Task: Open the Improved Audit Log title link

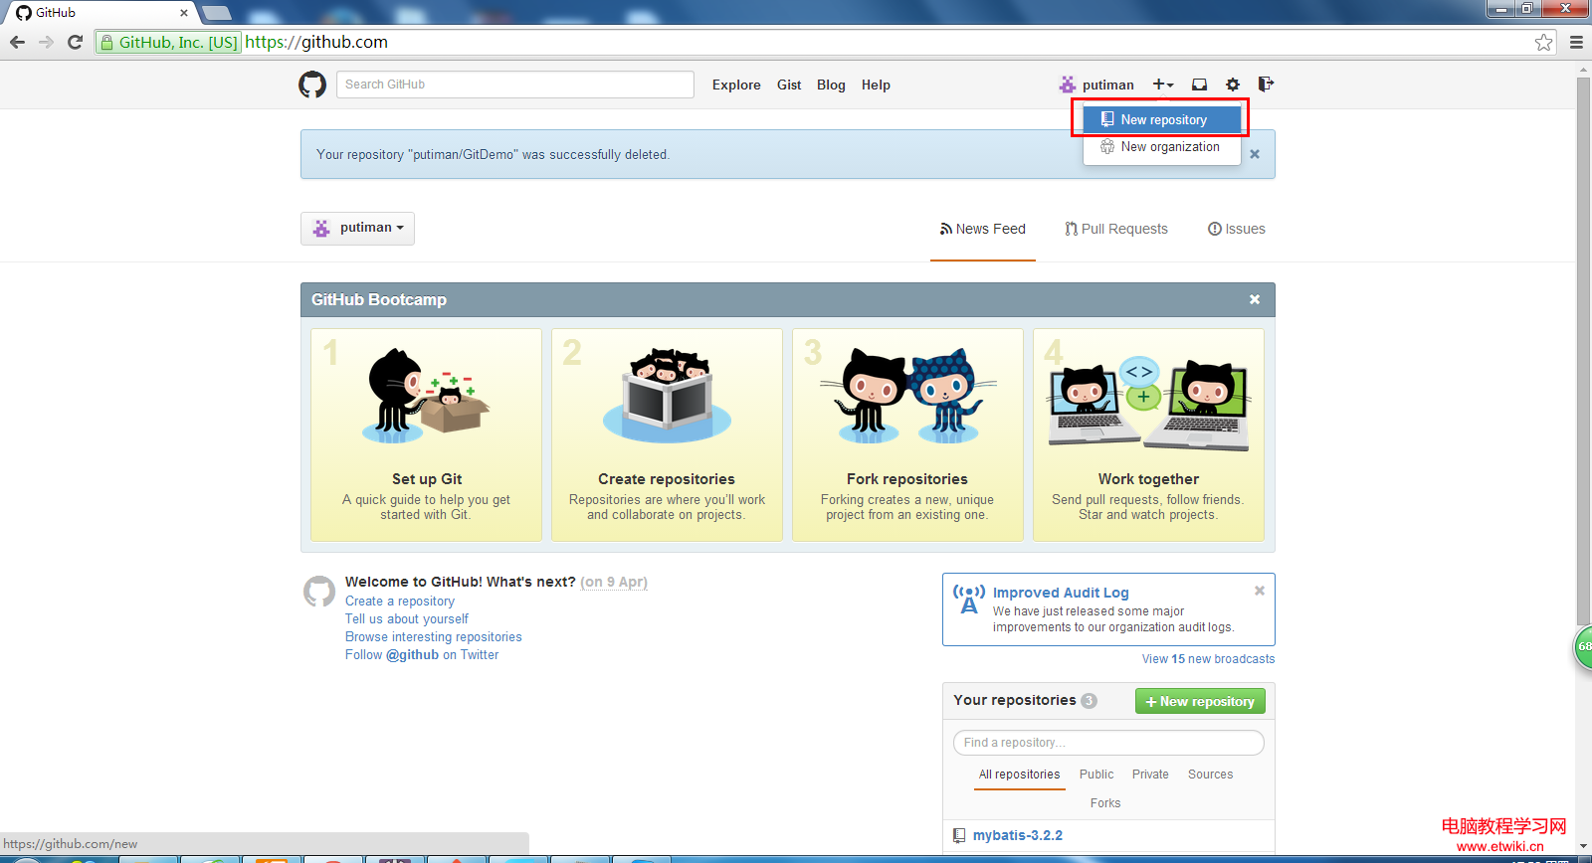Action: (1061, 593)
